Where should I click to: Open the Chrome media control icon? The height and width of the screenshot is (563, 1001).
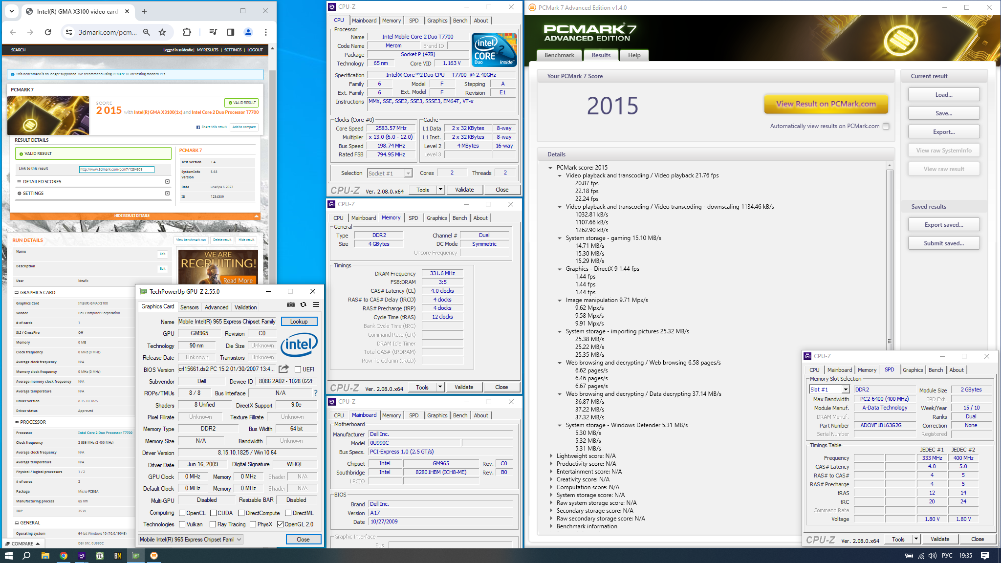pos(213,32)
